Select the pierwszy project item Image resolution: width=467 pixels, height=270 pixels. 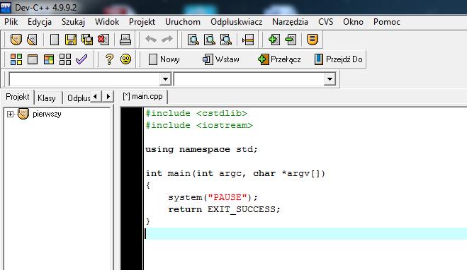pos(47,114)
